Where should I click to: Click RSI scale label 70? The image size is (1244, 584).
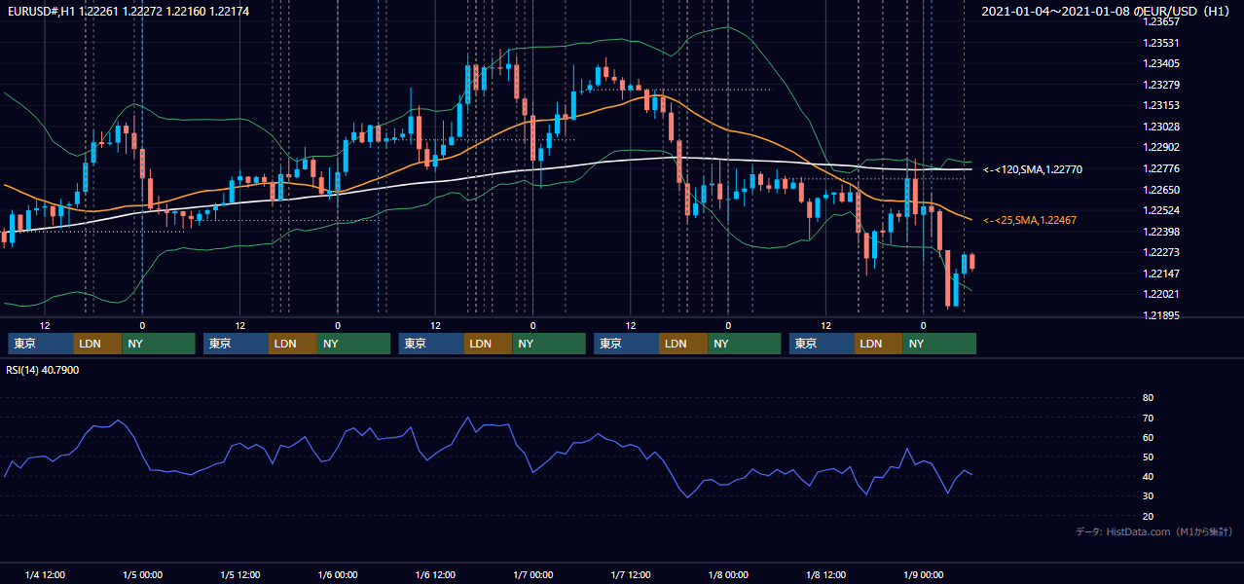1148,418
